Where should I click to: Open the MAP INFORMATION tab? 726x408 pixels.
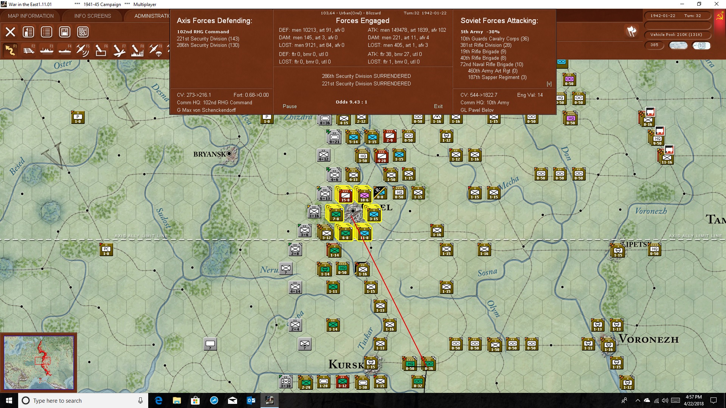coord(31,16)
